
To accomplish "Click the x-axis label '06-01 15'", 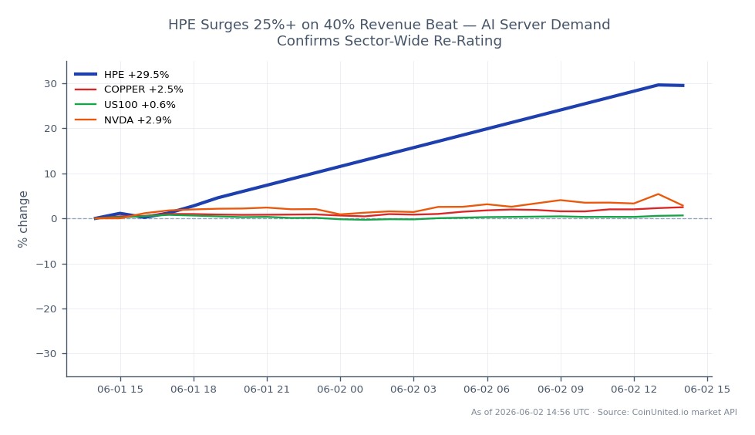I will coord(120,389).
